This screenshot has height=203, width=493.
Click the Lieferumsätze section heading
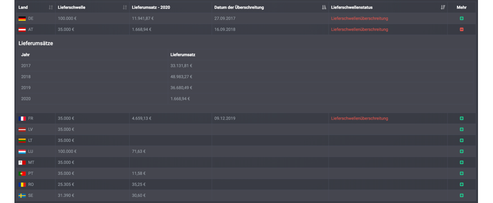(x=36, y=44)
